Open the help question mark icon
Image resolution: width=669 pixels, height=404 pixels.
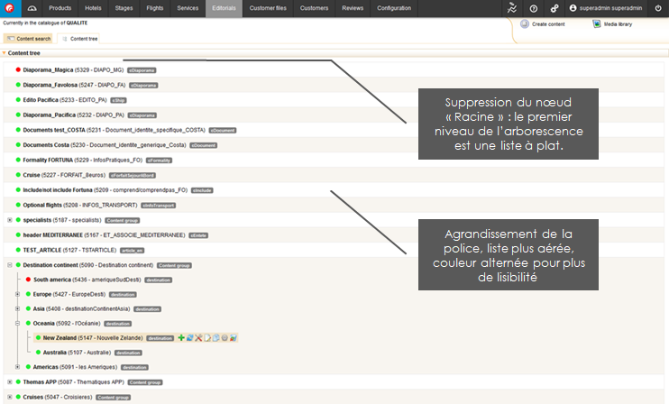(534, 8)
